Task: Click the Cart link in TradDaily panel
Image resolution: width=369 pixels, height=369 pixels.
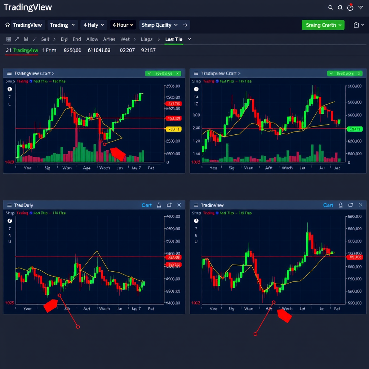Action: tap(146, 205)
